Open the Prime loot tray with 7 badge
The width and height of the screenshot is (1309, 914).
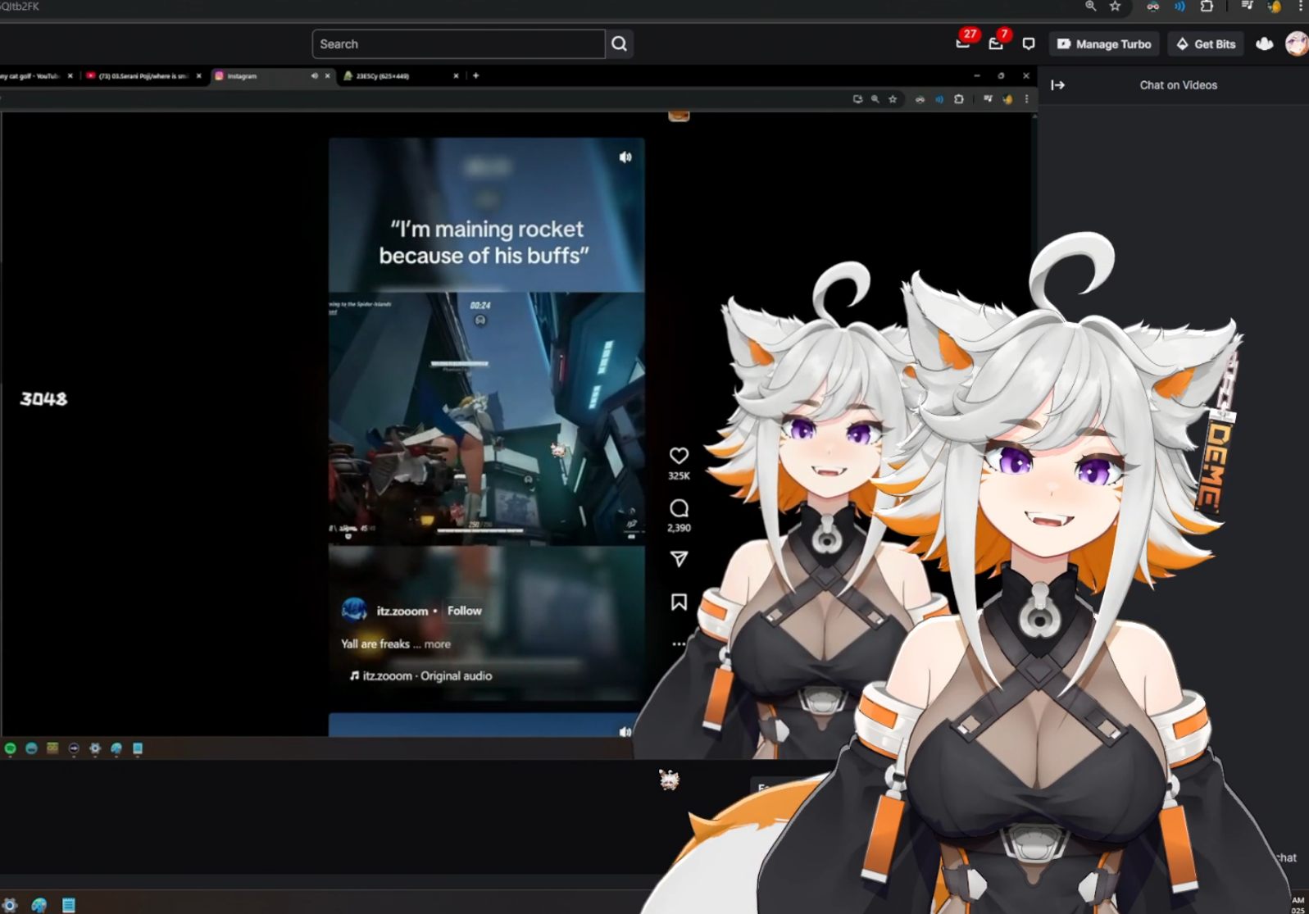996,44
